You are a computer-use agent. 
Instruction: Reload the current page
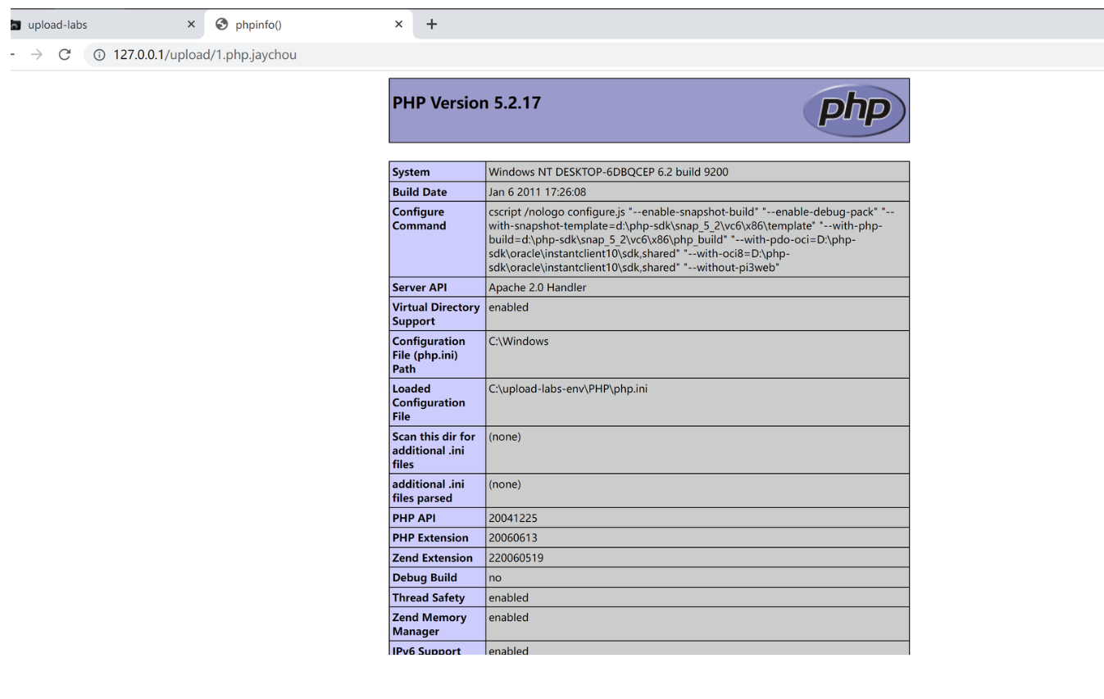[65, 56]
